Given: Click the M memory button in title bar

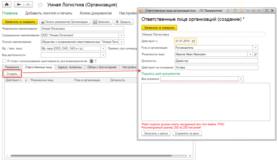Looking at the screenshot, I should [248, 11].
